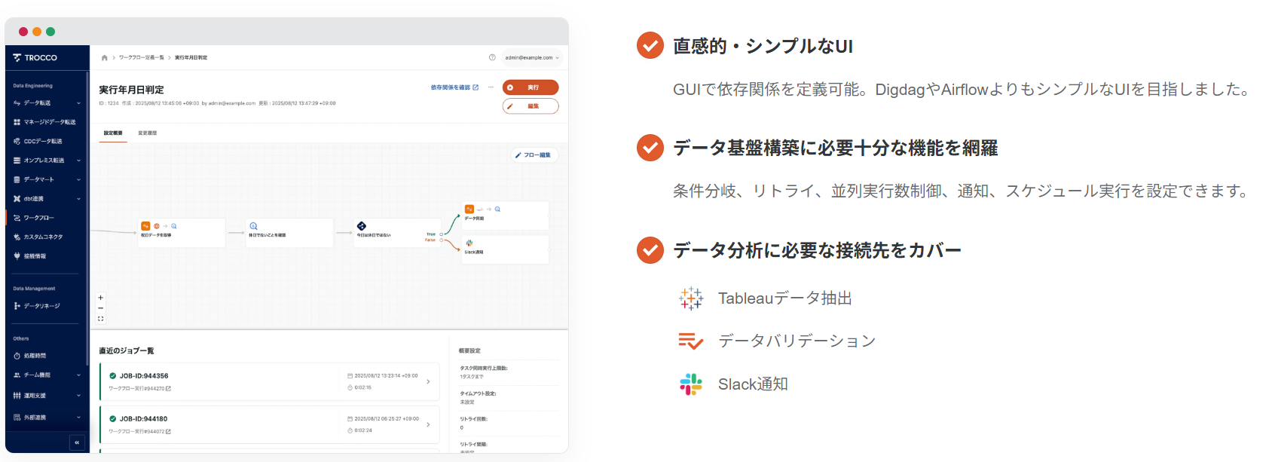This screenshot has height=462, width=1269.
Task: Click the chevron on JOB-ID:944356 row
Action: [x=428, y=381]
